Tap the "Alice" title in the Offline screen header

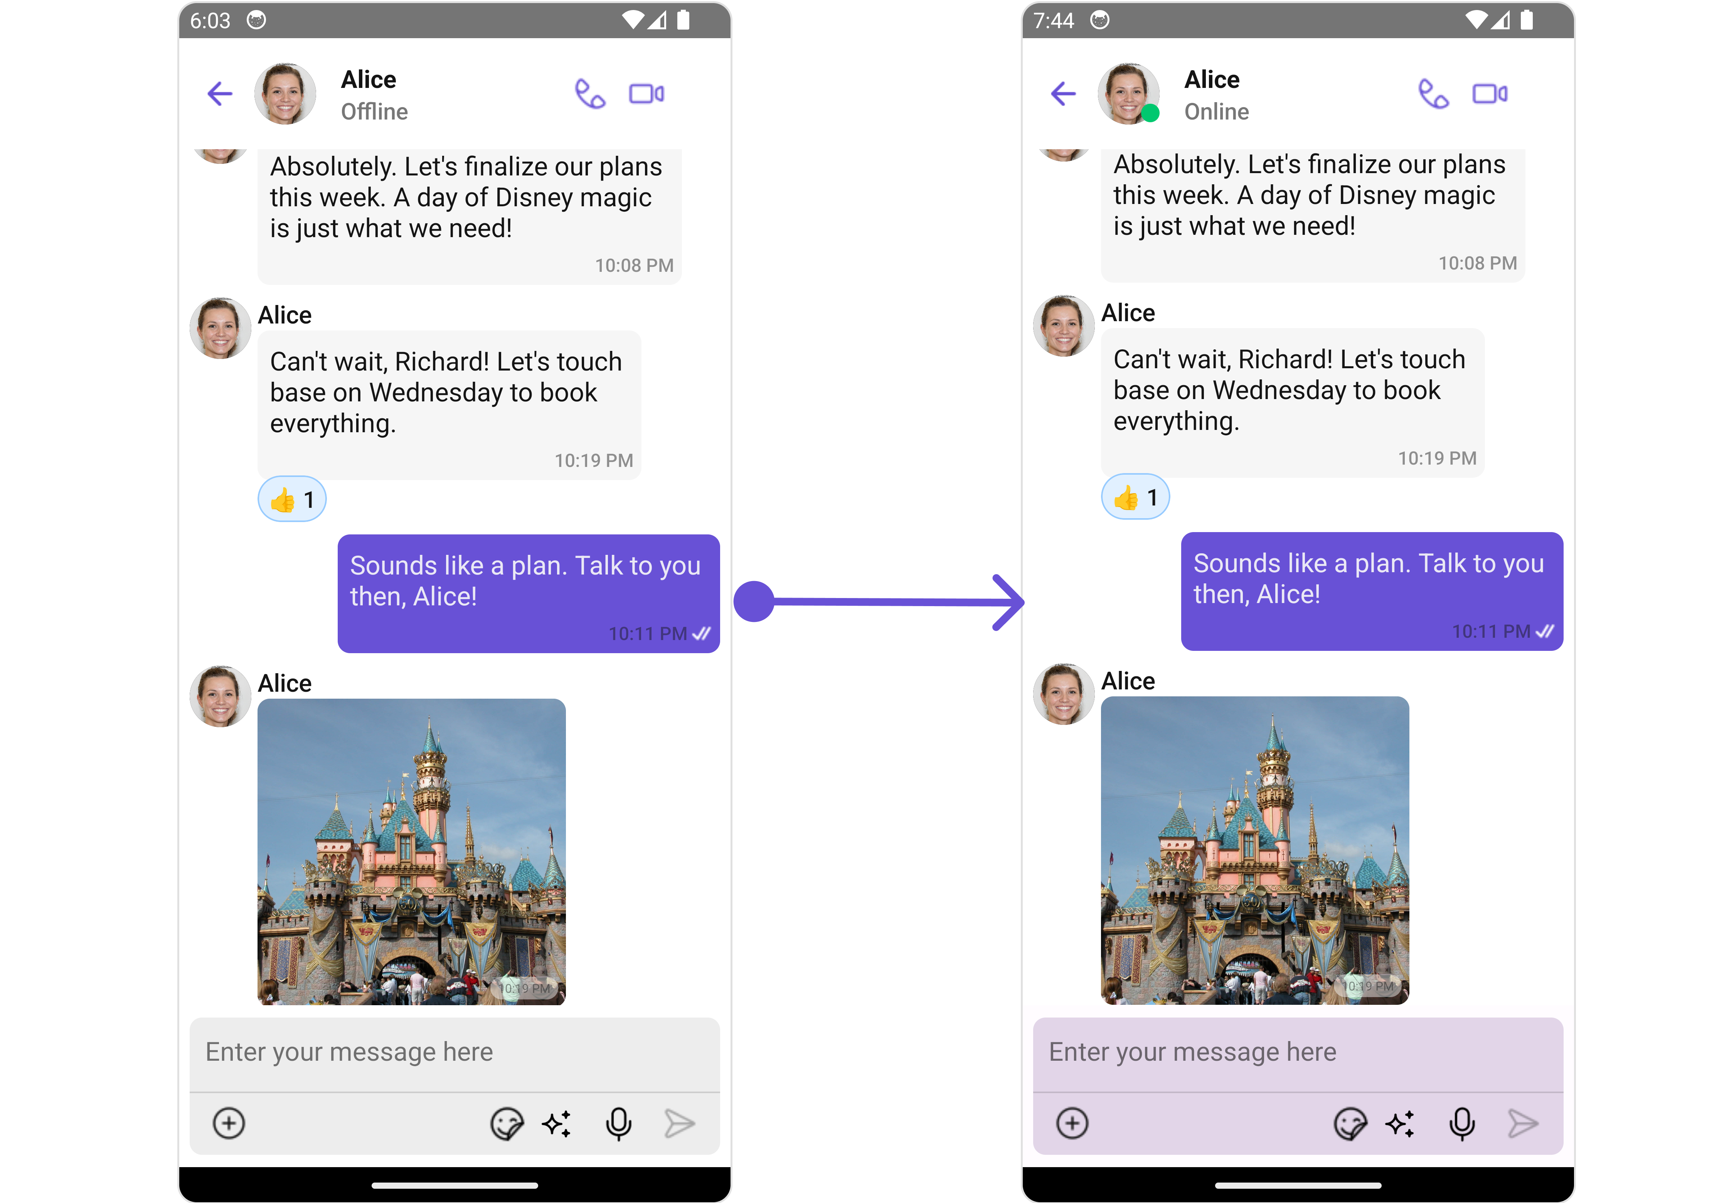pos(369,79)
